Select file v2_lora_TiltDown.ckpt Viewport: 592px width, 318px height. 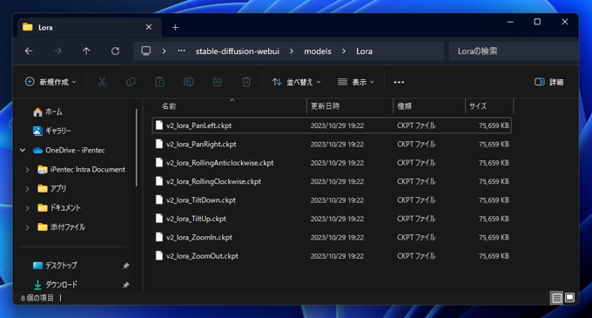click(x=332, y=200)
